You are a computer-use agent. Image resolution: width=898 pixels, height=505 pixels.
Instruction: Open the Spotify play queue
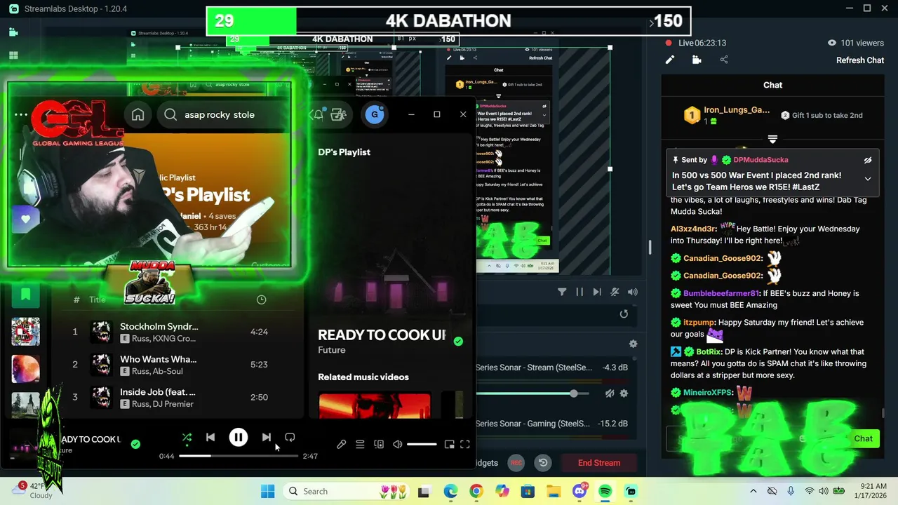360,444
